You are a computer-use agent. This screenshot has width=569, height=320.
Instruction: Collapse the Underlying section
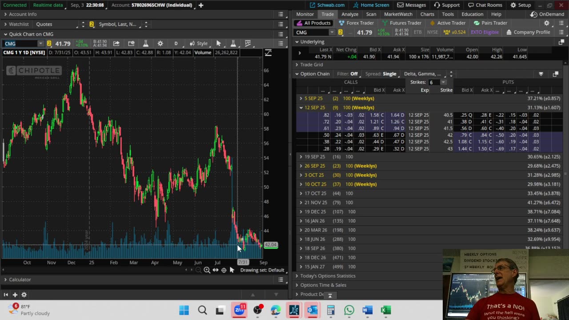point(297,42)
